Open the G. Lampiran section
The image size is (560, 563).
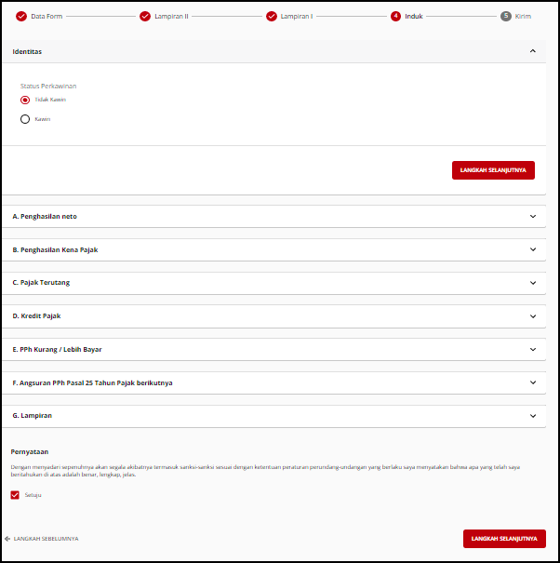pyautogui.click(x=532, y=416)
